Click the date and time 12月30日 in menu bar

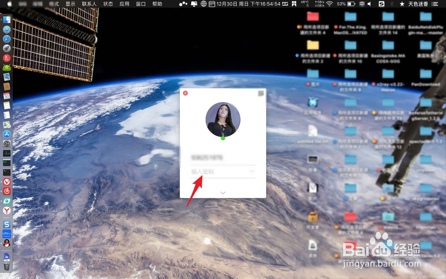(248, 4)
